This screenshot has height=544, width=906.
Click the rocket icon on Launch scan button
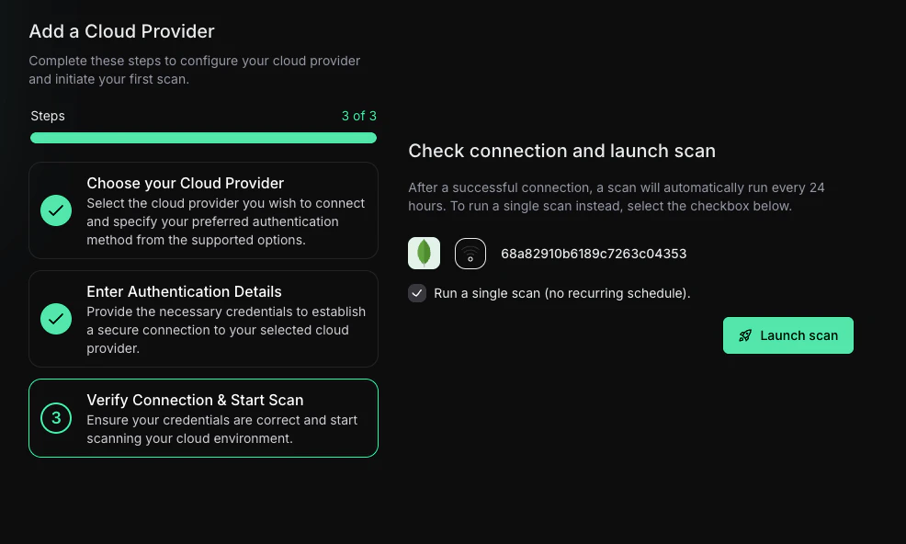click(746, 335)
